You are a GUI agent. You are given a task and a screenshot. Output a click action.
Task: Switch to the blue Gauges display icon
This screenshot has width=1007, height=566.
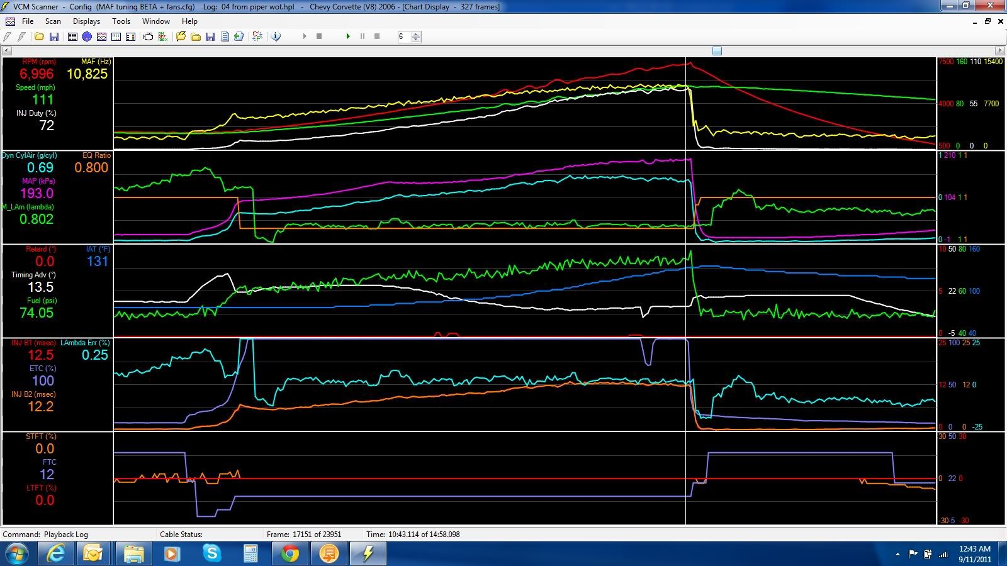(x=87, y=36)
